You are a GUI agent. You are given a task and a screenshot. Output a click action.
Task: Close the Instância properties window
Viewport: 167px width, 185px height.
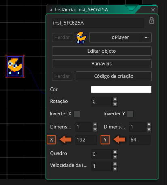153,10
